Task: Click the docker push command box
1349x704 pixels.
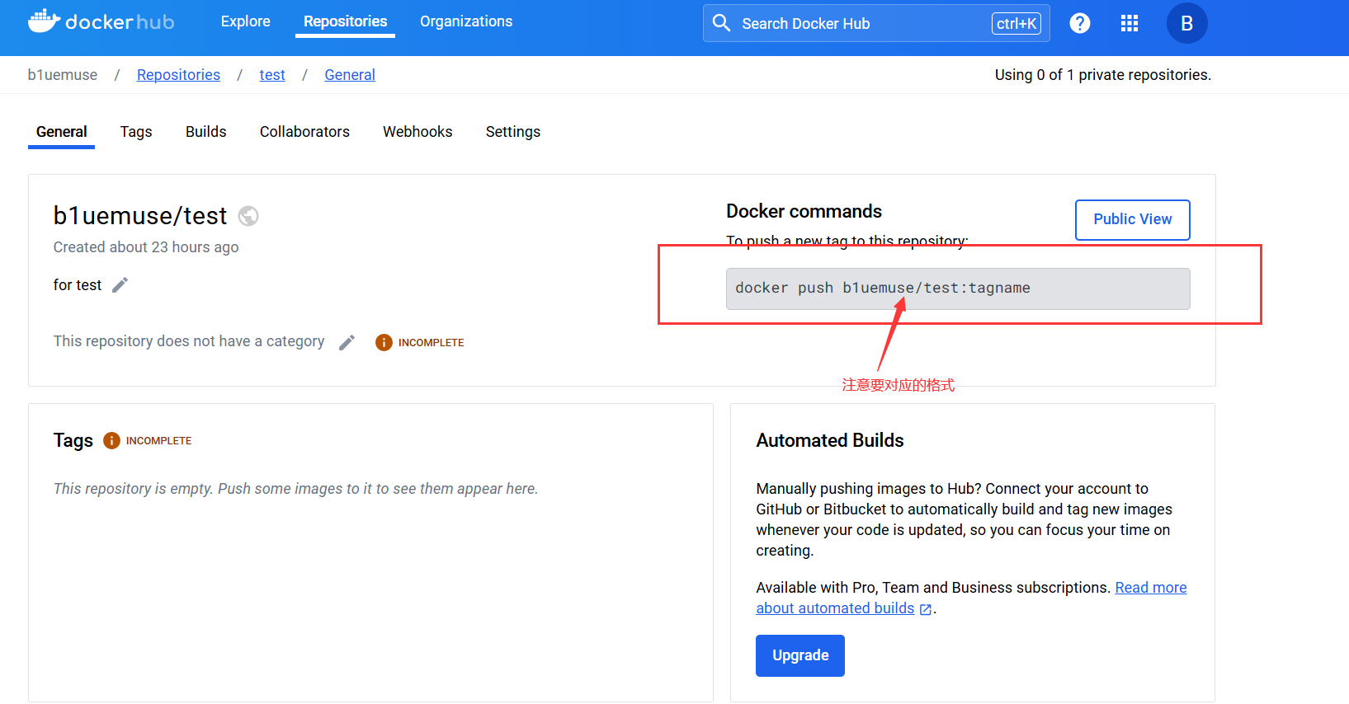Action: click(x=958, y=289)
